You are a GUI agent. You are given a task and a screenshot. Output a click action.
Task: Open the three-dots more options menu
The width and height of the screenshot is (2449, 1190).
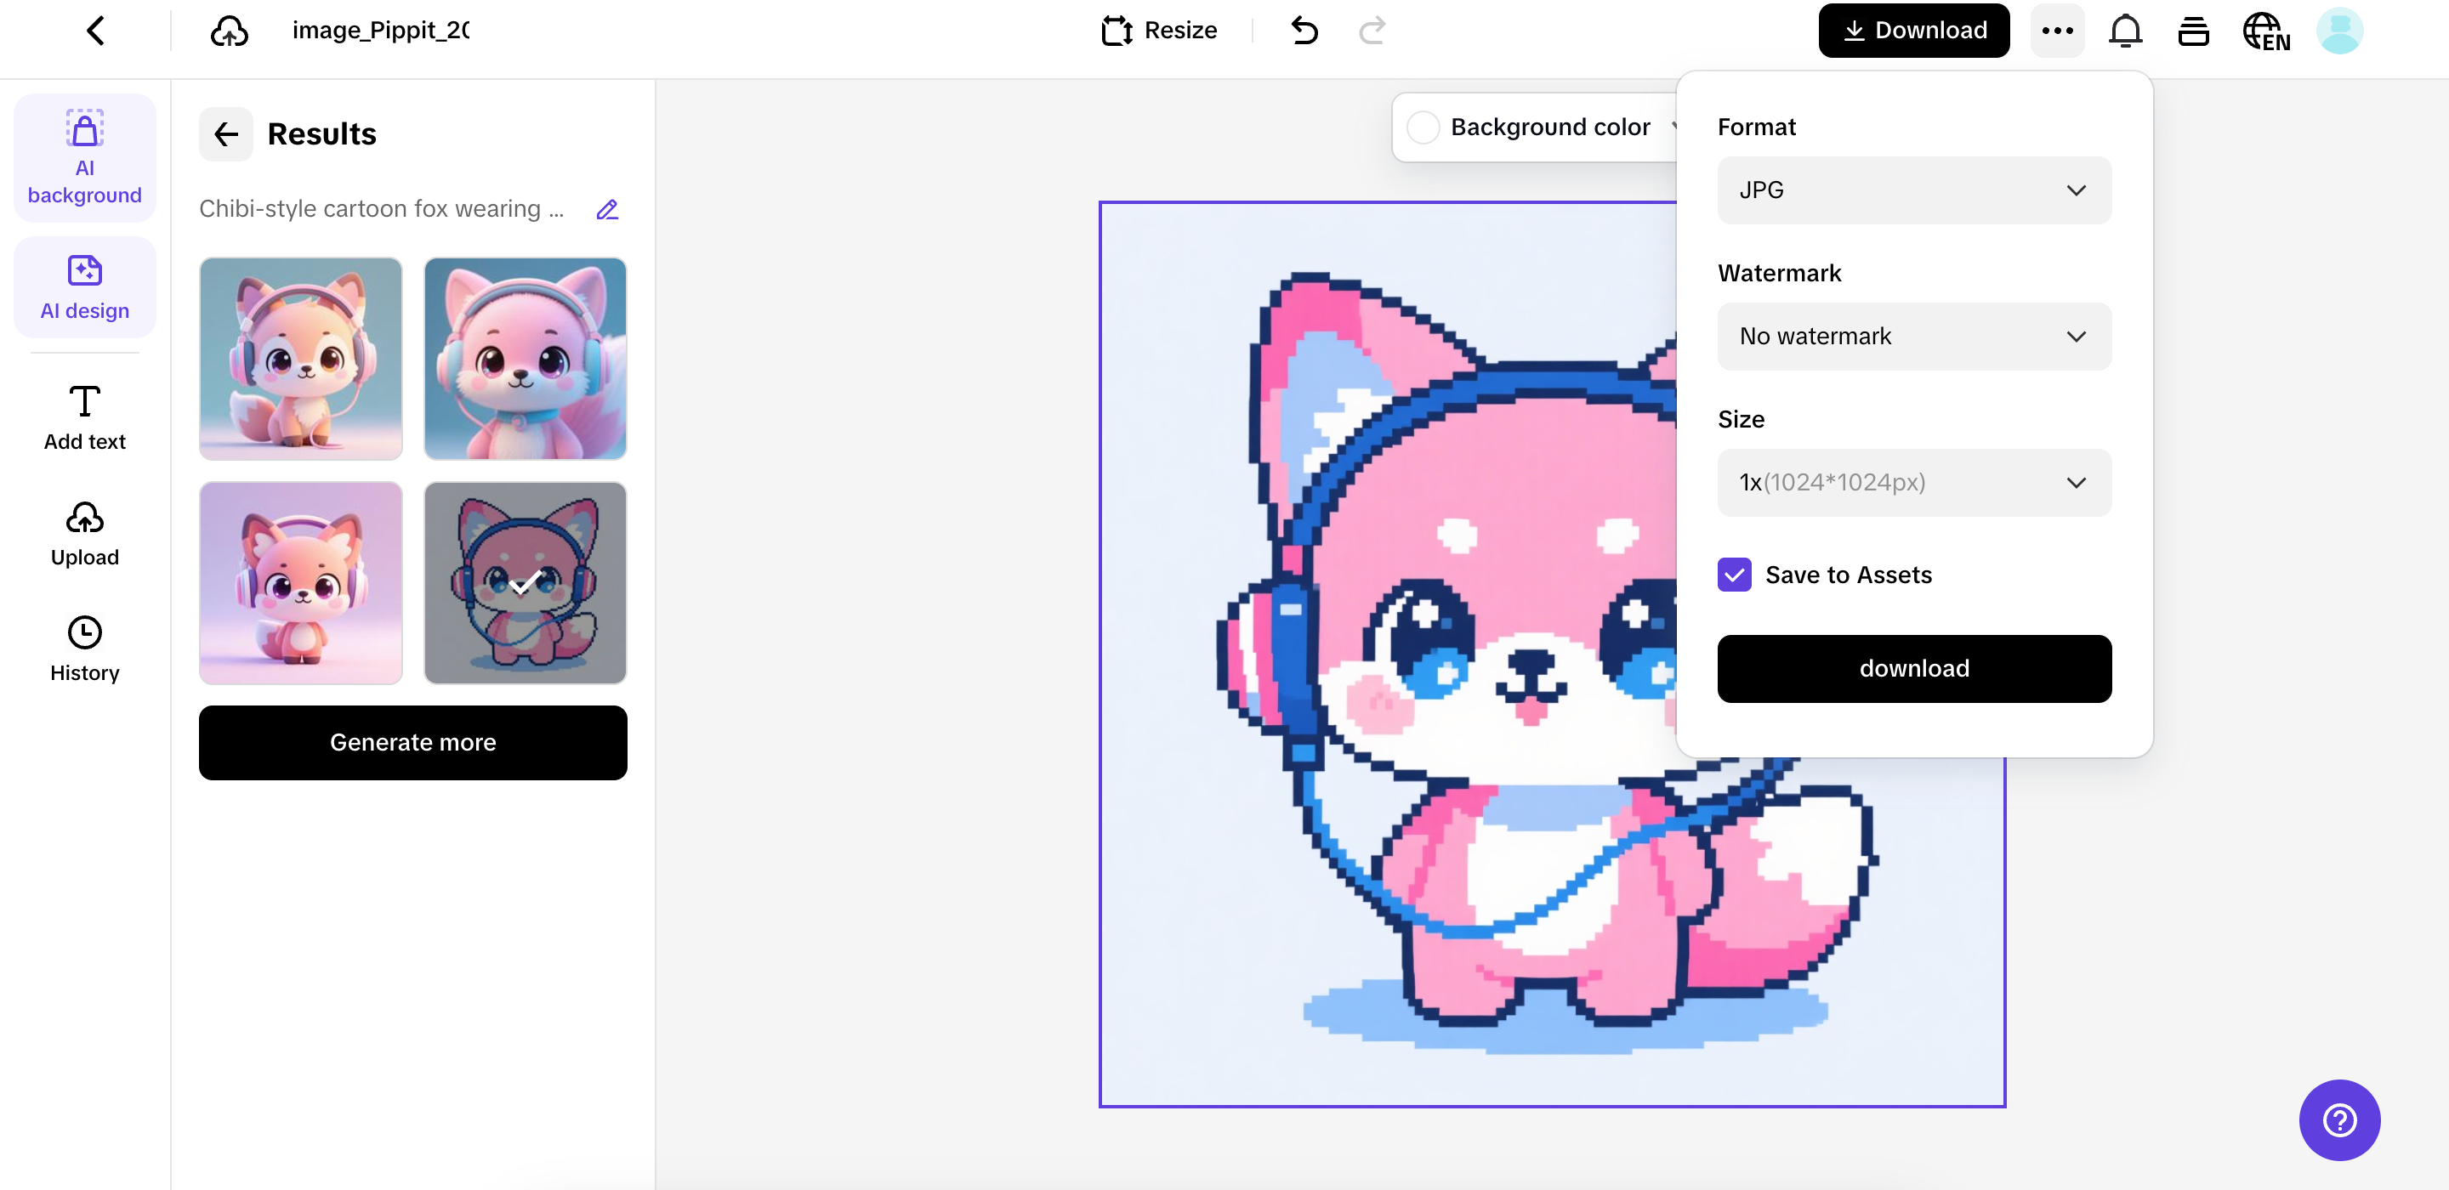[x=2057, y=31]
